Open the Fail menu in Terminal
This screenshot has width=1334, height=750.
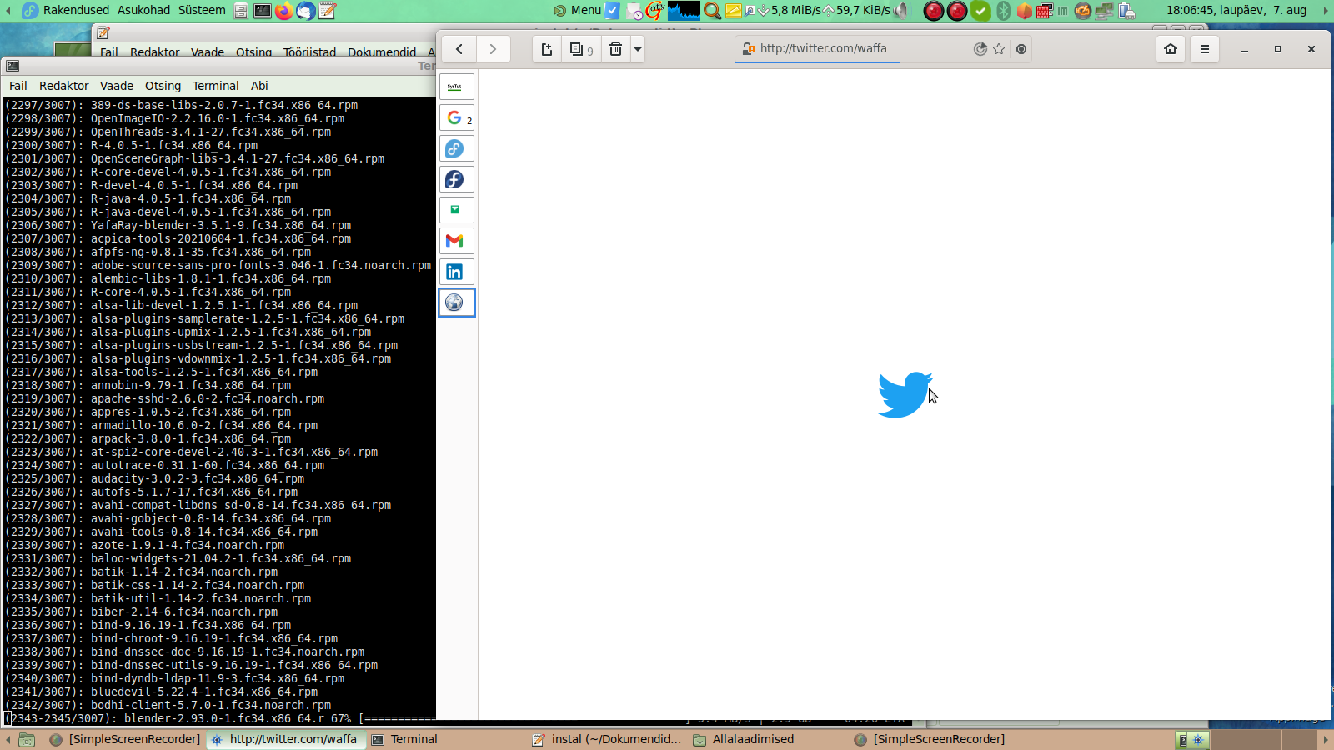point(18,86)
